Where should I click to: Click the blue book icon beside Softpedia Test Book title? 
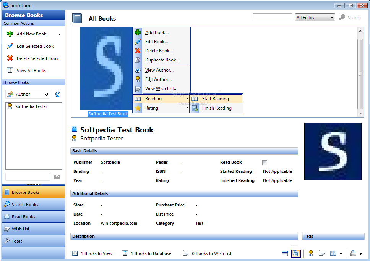[74, 129]
